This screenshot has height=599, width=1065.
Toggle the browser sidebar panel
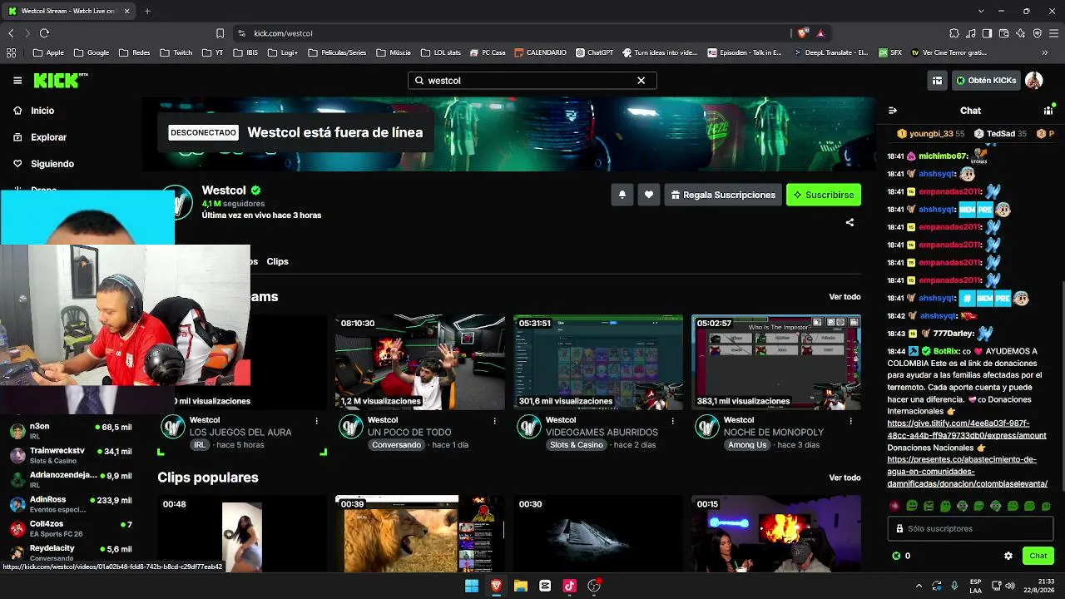point(988,33)
